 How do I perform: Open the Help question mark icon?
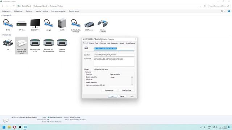[229, 11]
